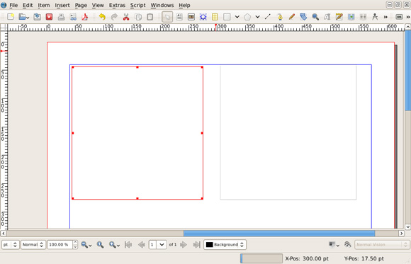
Task: Select the Insert Table tool
Action: click(215, 17)
